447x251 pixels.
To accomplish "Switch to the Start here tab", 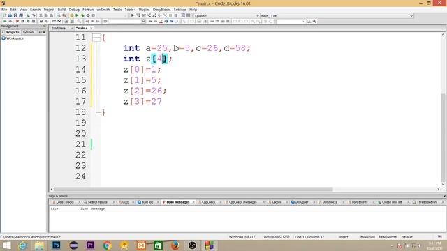I will (x=59, y=28).
